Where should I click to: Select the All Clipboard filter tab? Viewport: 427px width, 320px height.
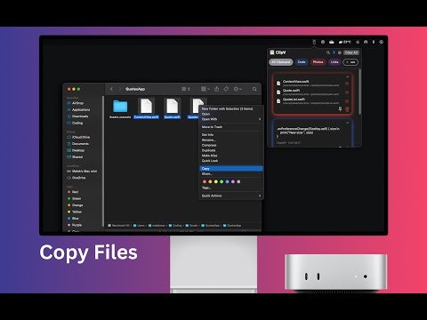click(x=281, y=62)
